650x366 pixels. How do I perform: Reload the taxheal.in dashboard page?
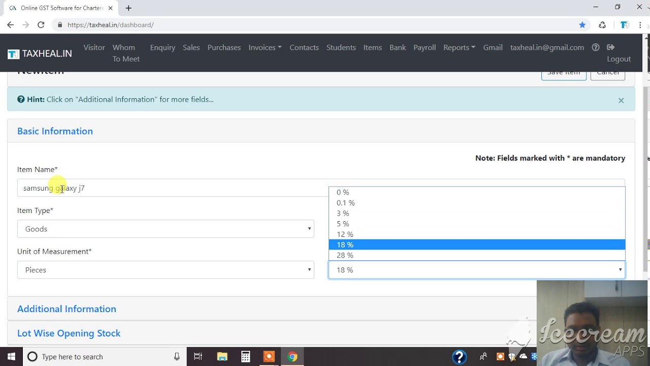[x=41, y=25]
